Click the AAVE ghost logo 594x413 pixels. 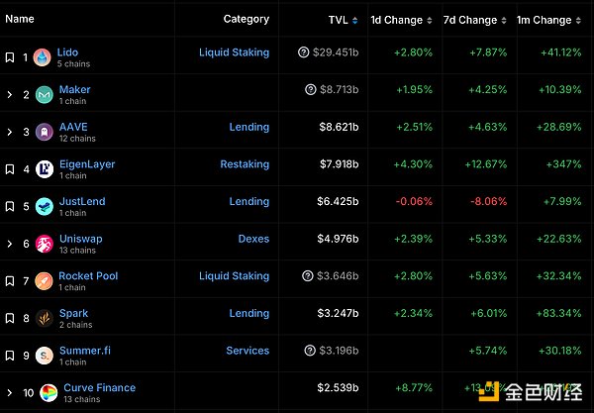click(x=43, y=133)
